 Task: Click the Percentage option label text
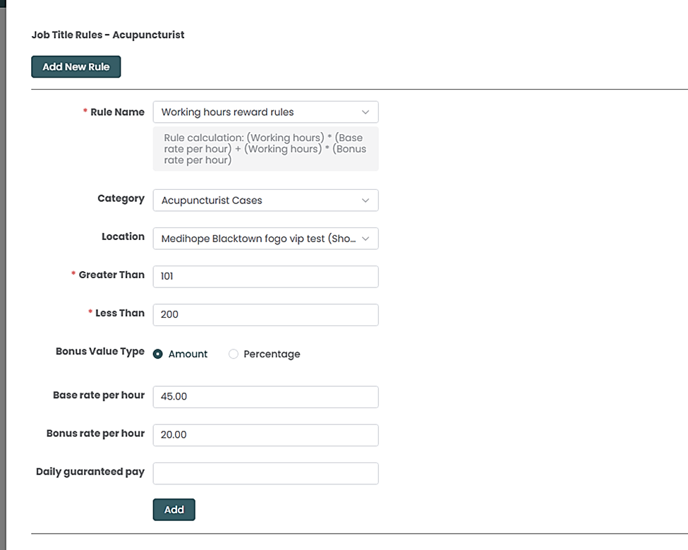pos(272,354)
